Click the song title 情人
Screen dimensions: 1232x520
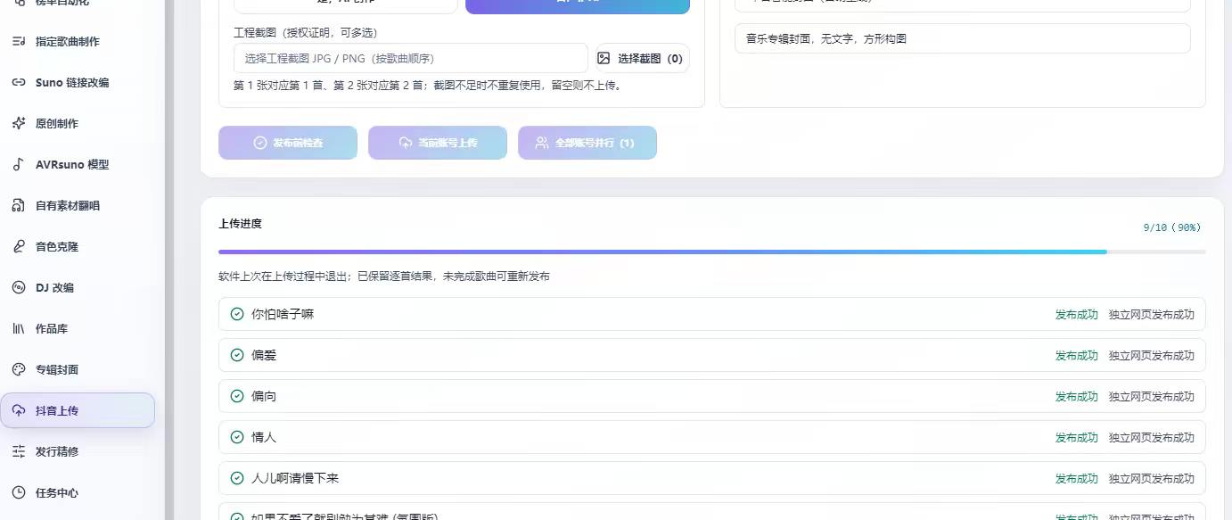[264, 437]
